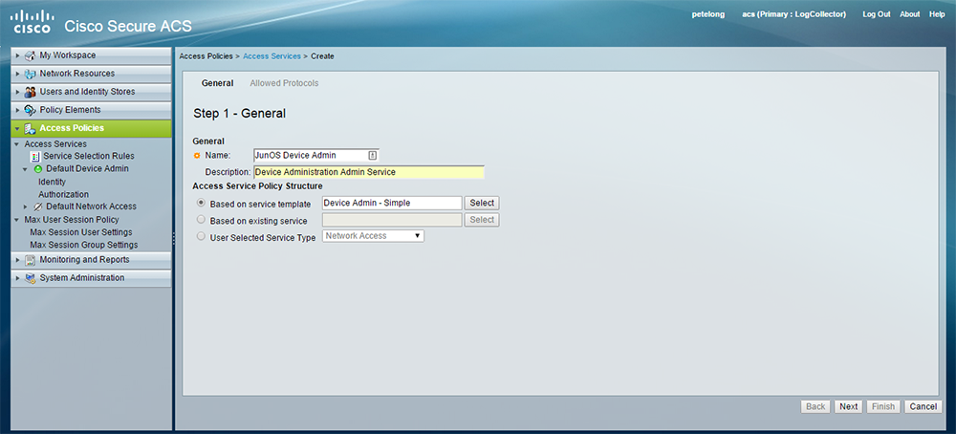Image resolution: width=956 pixels, height=434 pixels.
Task: Click the Users and Identity Stores icon
Action: (x=30, y=92)
